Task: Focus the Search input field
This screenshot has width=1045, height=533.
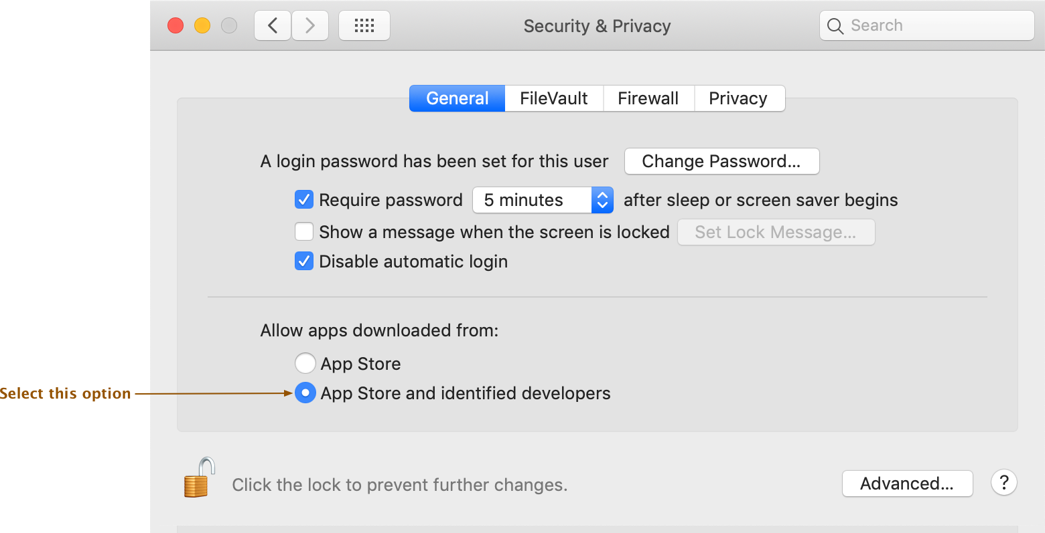Action: pyautogui.click(x=927, y=26)
